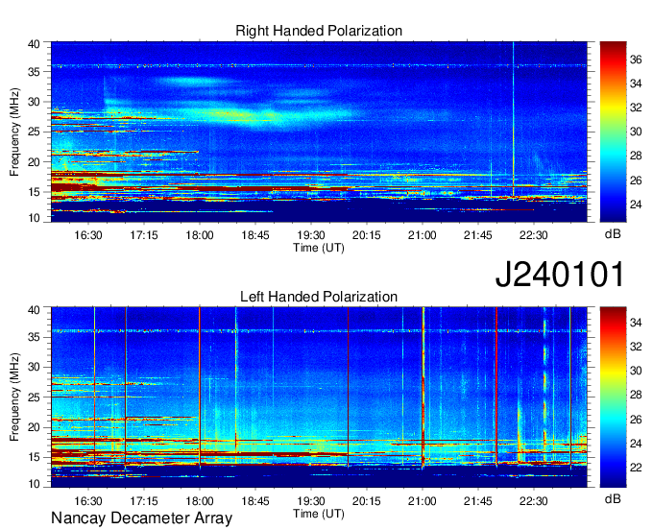This screenshot has height=530, width=653.
Task: Click the 19:30 tick label on top plot
Action: click(311, 235)
